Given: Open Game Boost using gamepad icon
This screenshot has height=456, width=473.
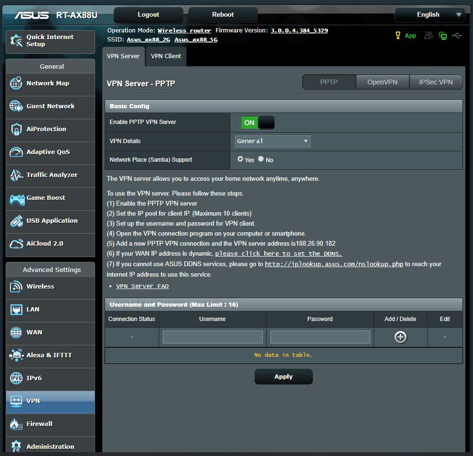Looking at the screenshot, I should [16, 198].
